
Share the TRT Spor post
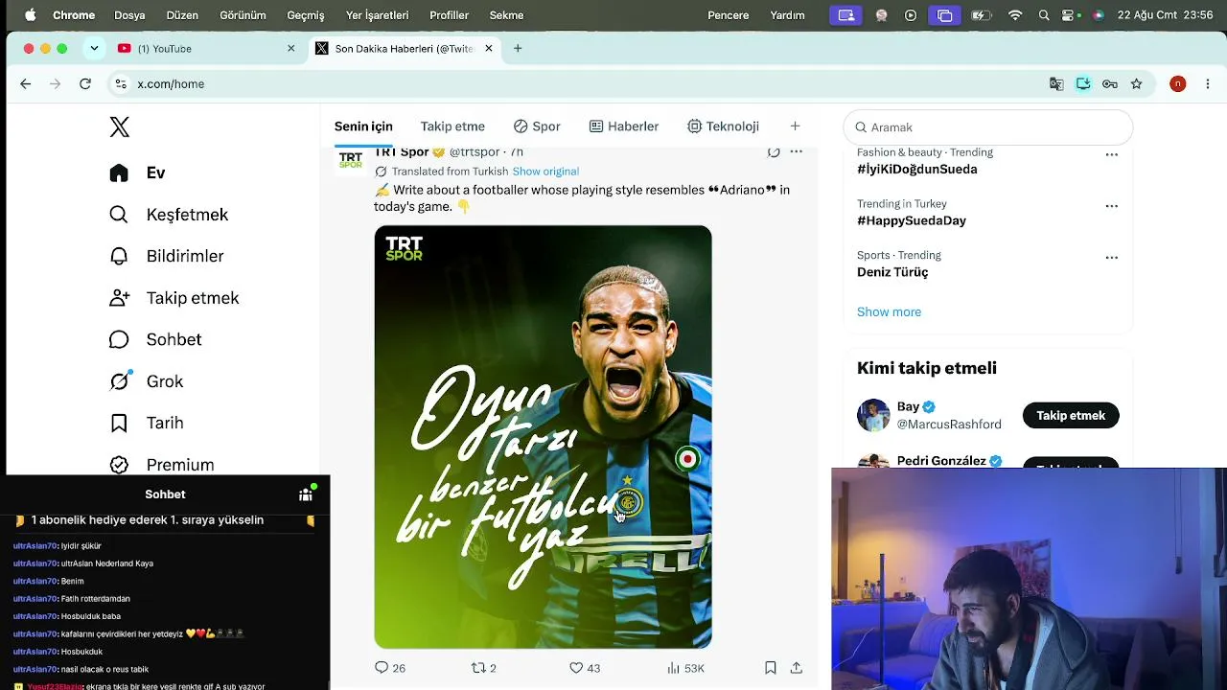(x=796, y=668)
